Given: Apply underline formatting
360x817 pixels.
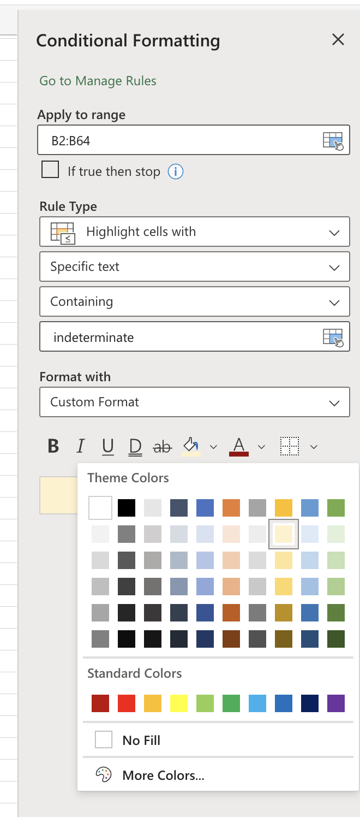Looking at the screenshot, I should [107, 446].
